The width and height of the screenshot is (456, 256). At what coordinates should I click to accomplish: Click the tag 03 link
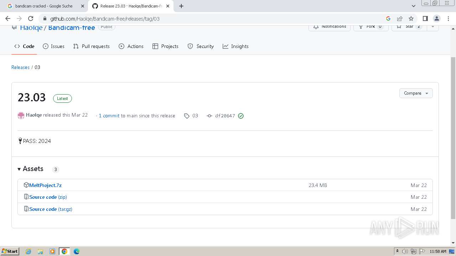click(191, 116)
